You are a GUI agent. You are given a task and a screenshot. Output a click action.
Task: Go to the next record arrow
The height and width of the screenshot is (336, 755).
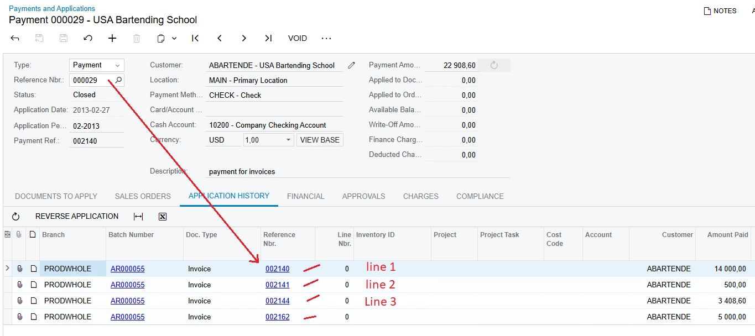(244, 38)
